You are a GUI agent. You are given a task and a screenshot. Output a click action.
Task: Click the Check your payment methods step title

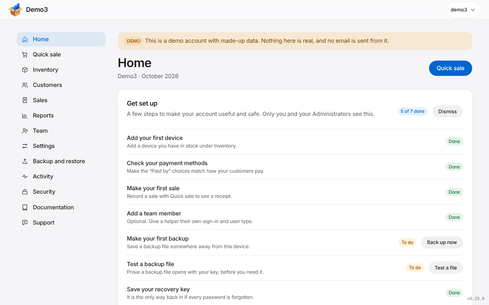[x=167, y=163]
